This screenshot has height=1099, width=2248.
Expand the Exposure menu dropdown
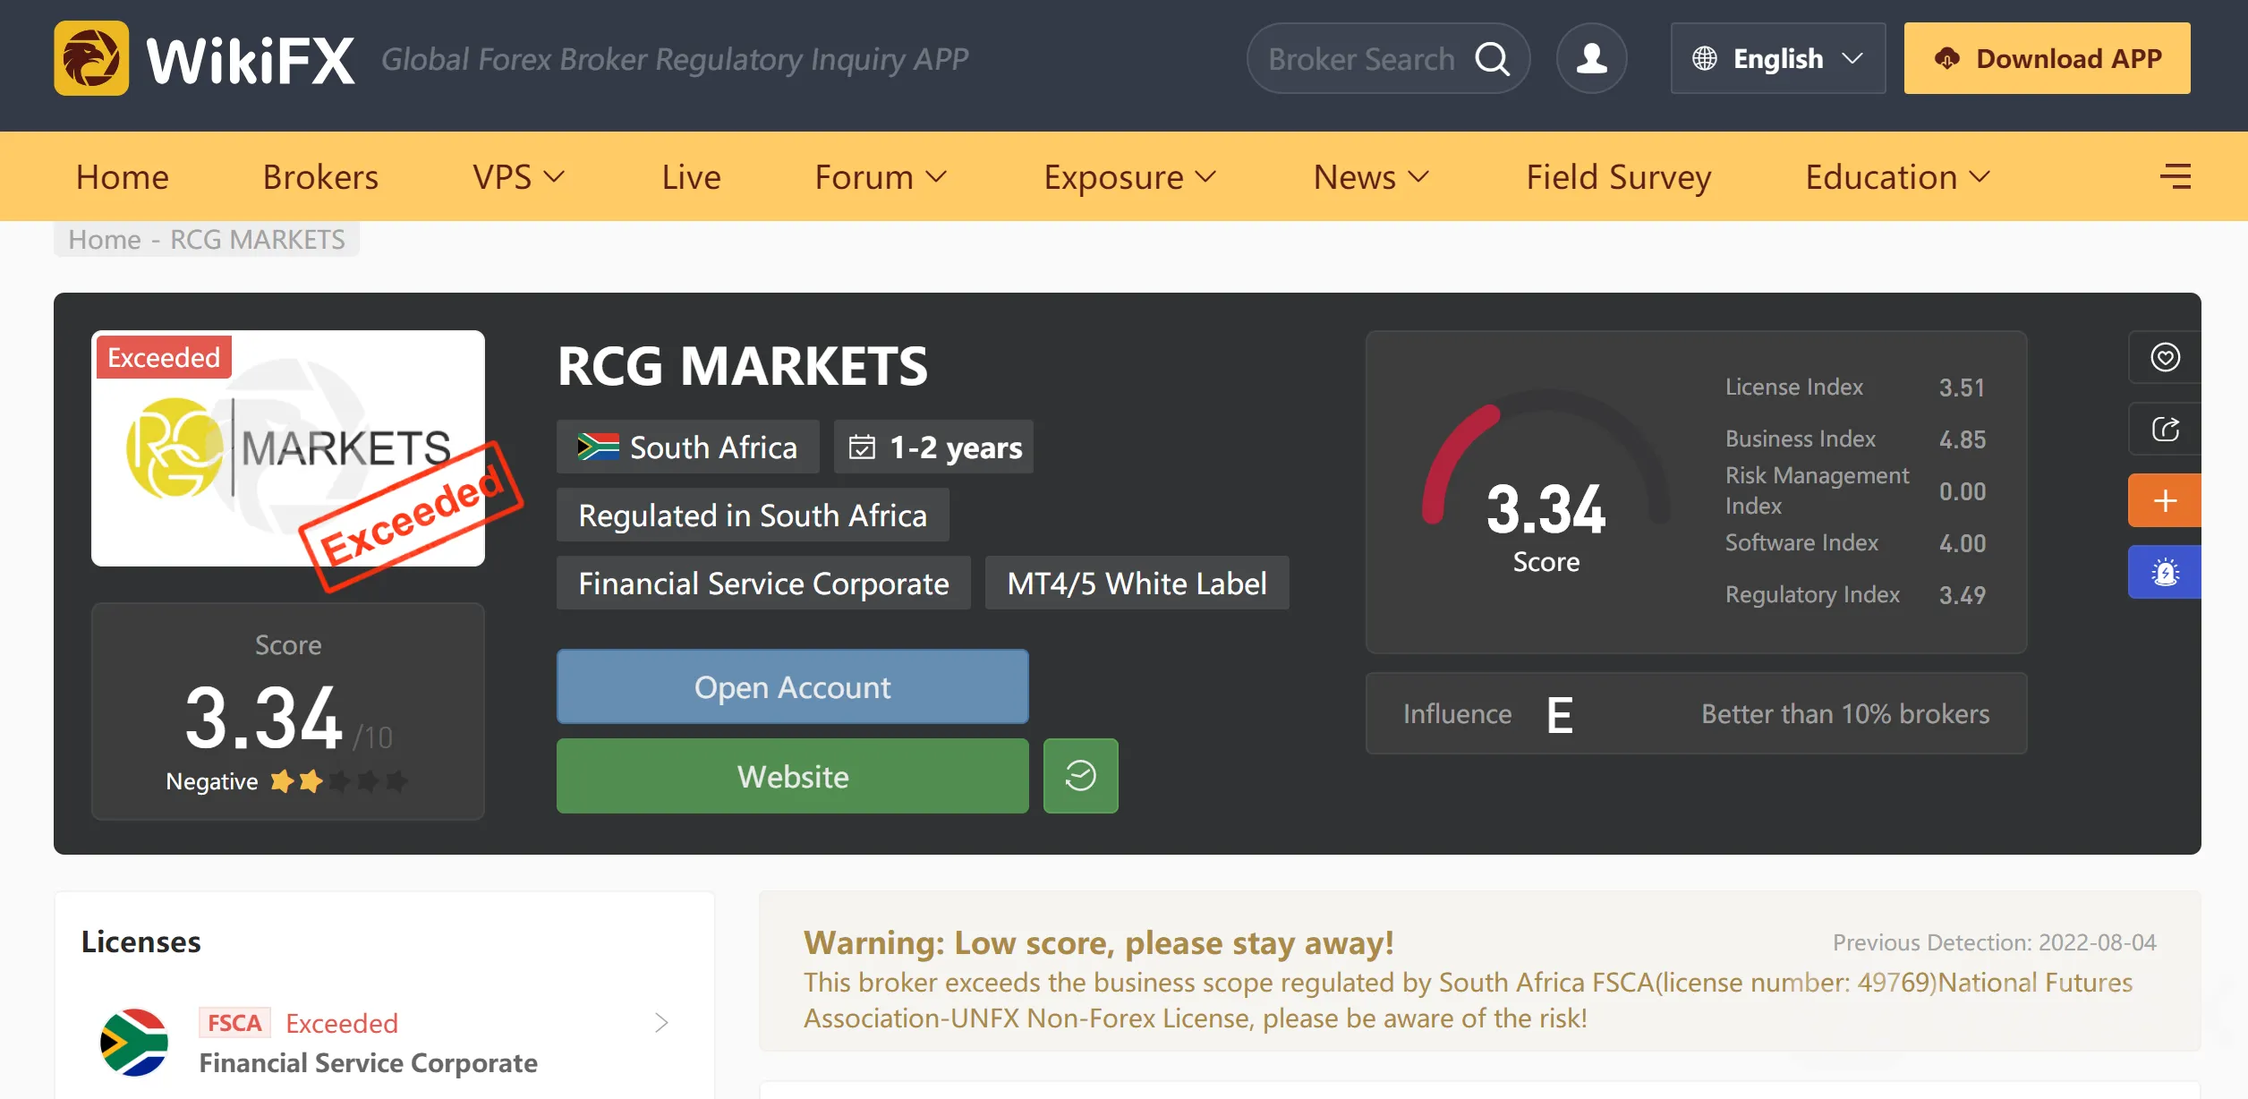(1130, 176)
